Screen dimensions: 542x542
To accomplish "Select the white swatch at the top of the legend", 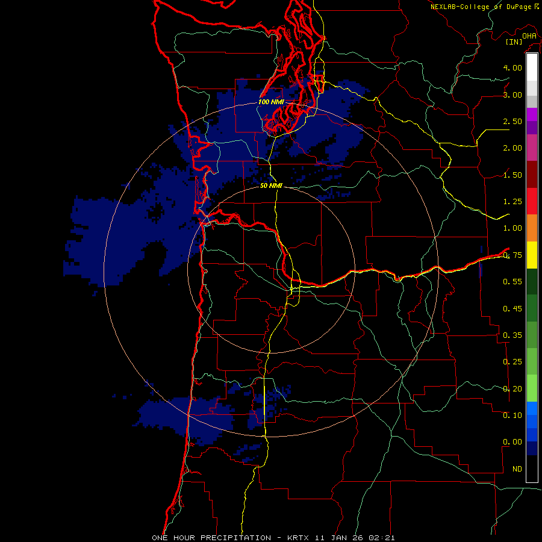I will click(532, 67).
